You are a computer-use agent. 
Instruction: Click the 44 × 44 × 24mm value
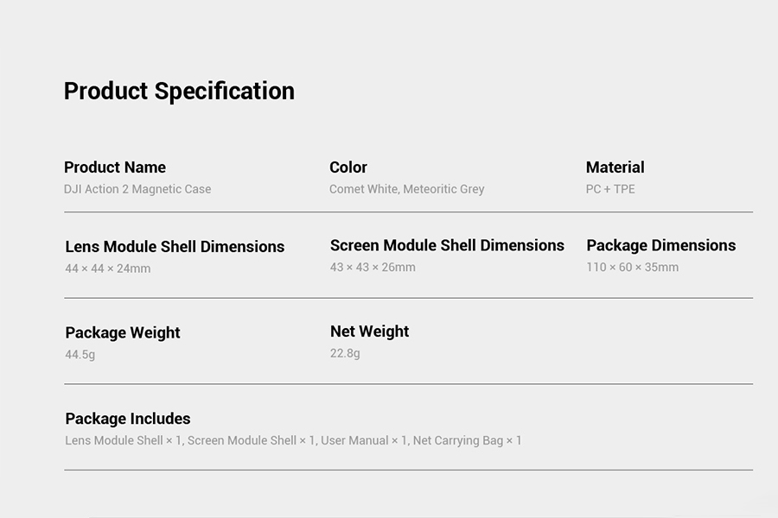tap(108, 268)
